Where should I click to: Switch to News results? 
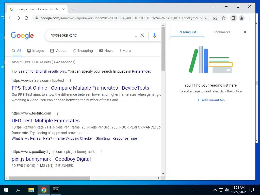106,51
